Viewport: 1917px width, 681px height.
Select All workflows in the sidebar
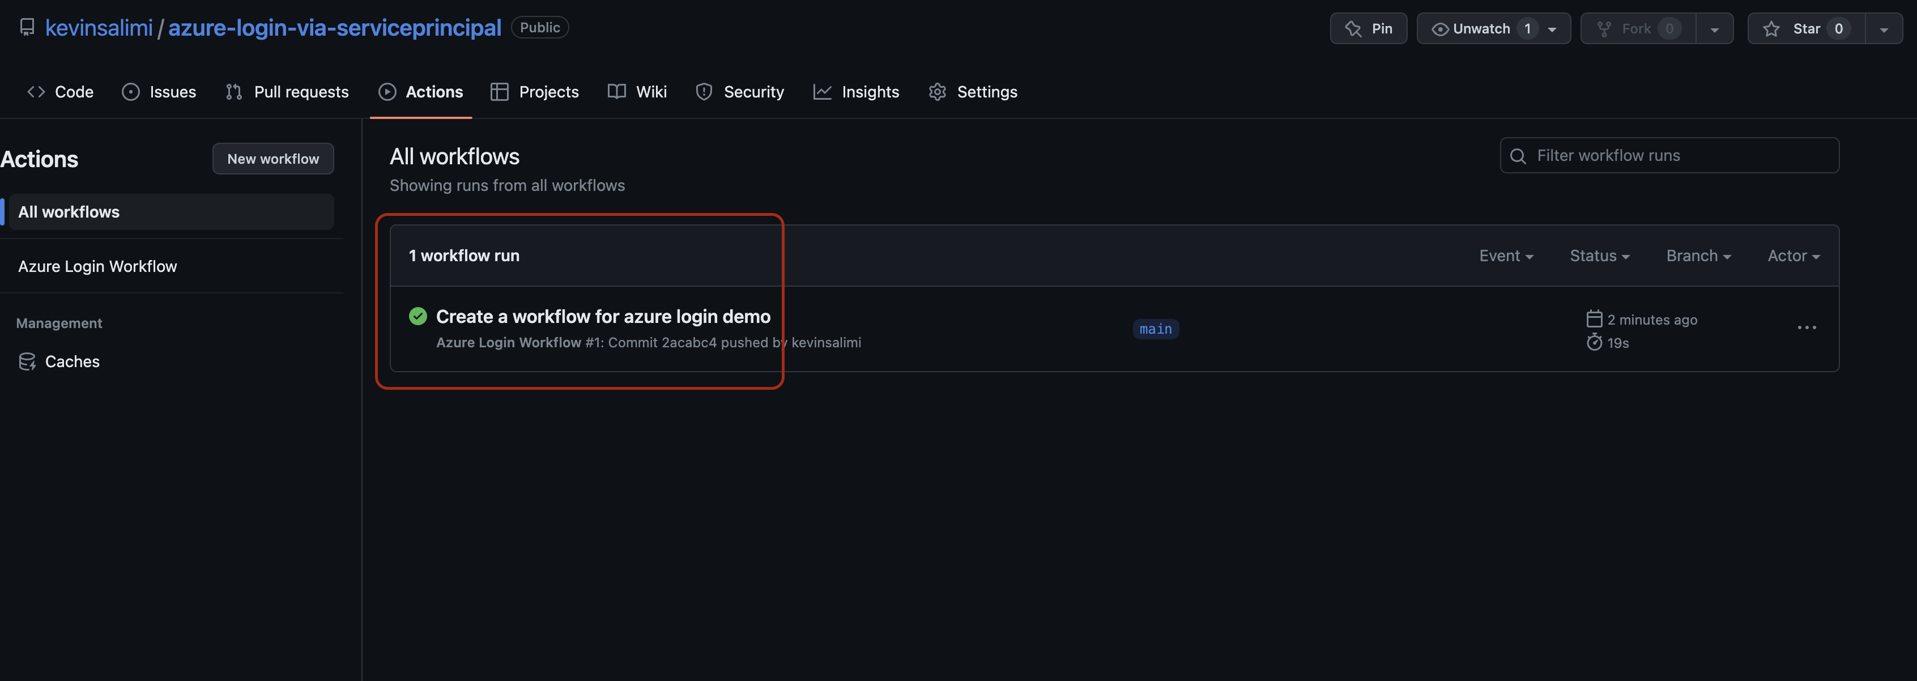[x=171, y=212]
